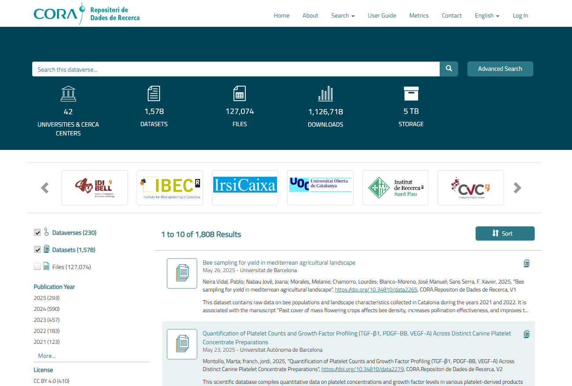Click the Bee sampling dataset icon
The height and width of the screenshot is (386, 572).
[x=182, y=273]
